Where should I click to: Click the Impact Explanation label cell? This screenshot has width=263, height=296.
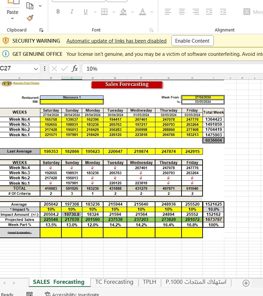pos(20,233)
